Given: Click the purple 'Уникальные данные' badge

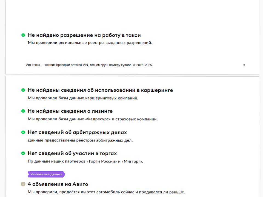Looking at the screenshot, I should click(x=46, y=174).
